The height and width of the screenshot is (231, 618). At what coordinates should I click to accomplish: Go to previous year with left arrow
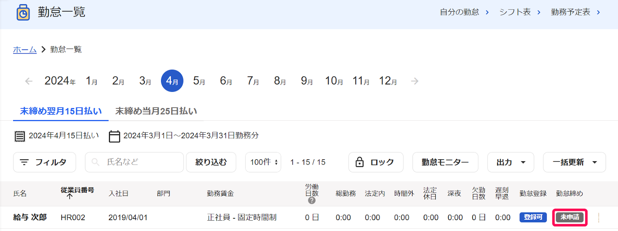tap(29, 81)
